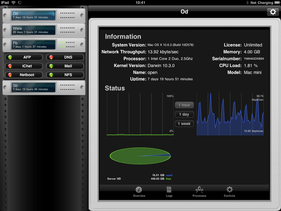Toggle the NFS service

(65, 75)
